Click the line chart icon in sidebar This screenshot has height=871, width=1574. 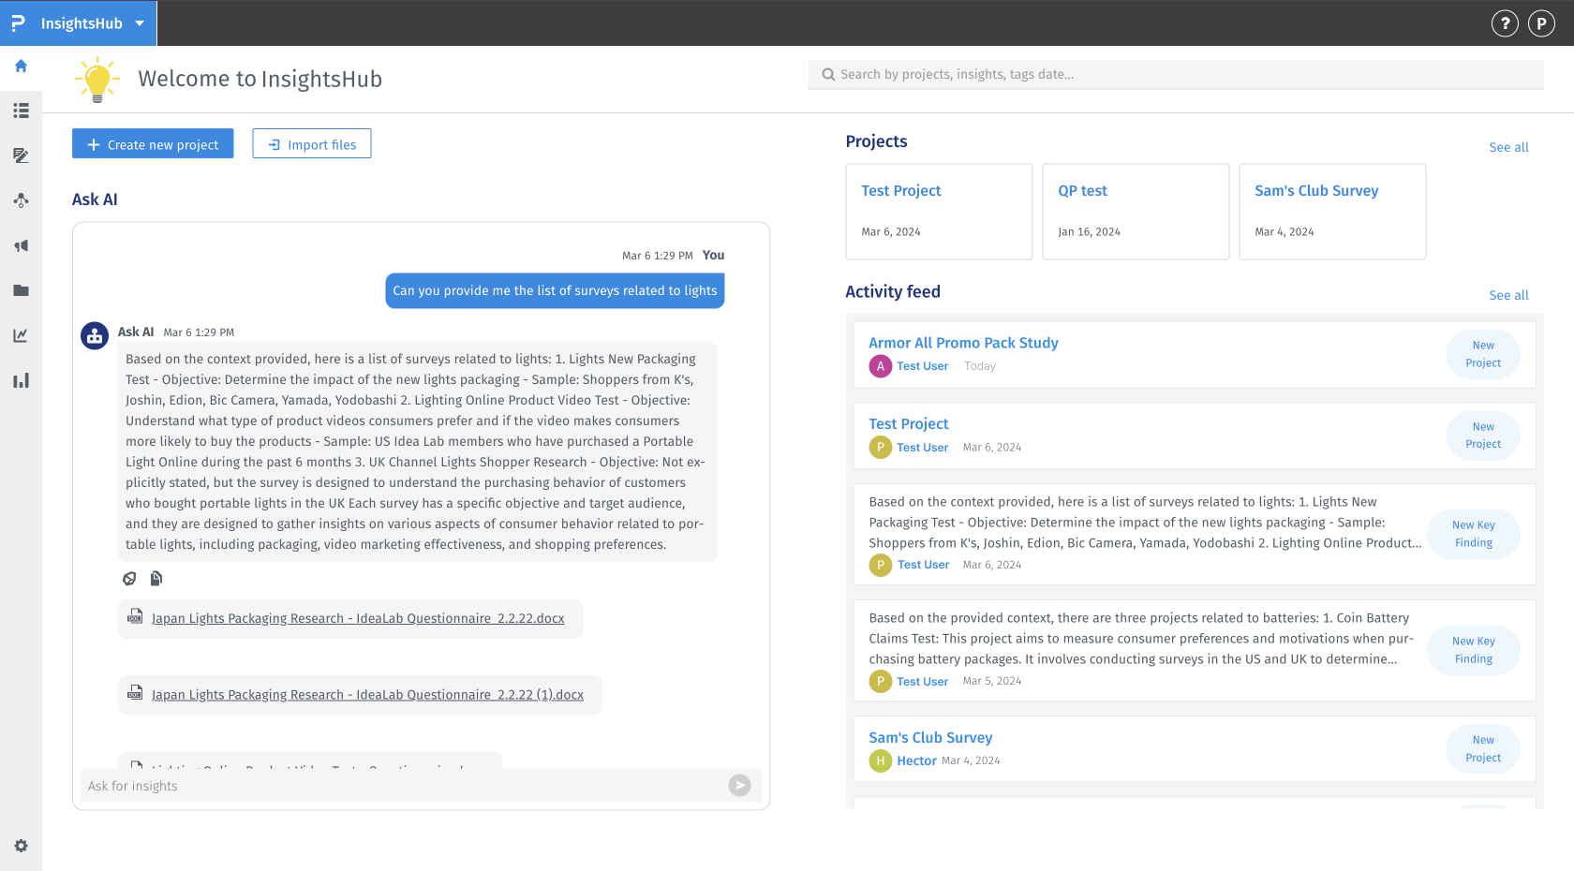[21, 335]
